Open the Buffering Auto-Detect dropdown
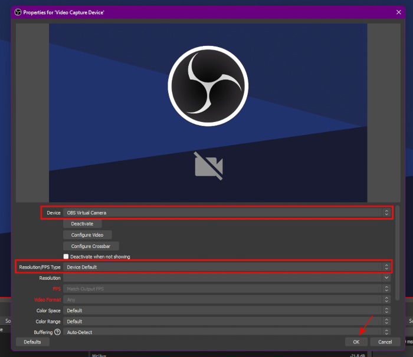The image size is (413, 357). 227,332
